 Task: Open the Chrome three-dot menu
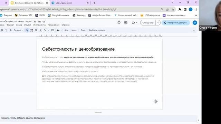click(x=196, y=9)
